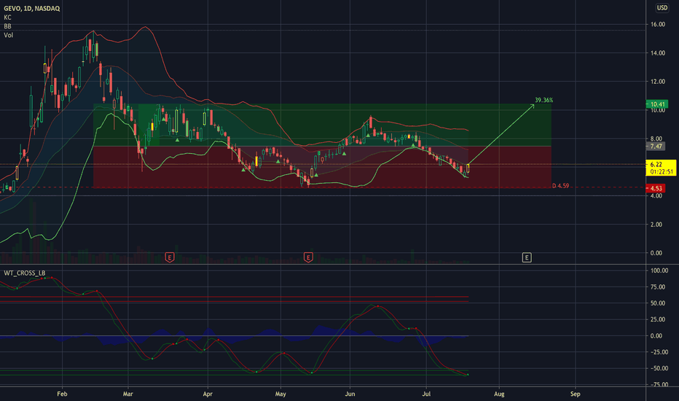Click the 2.00 price axis label
The height and width of the screenshot is (401, 679).
click(656, 225)
